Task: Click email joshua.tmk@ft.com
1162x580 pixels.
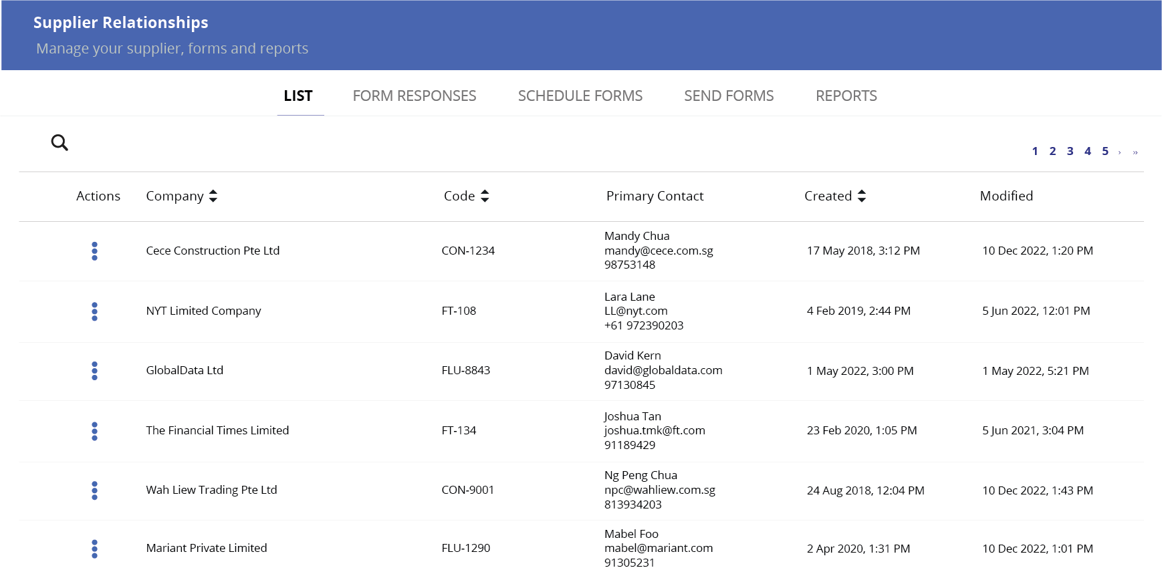Action: (x=655, y=430)
